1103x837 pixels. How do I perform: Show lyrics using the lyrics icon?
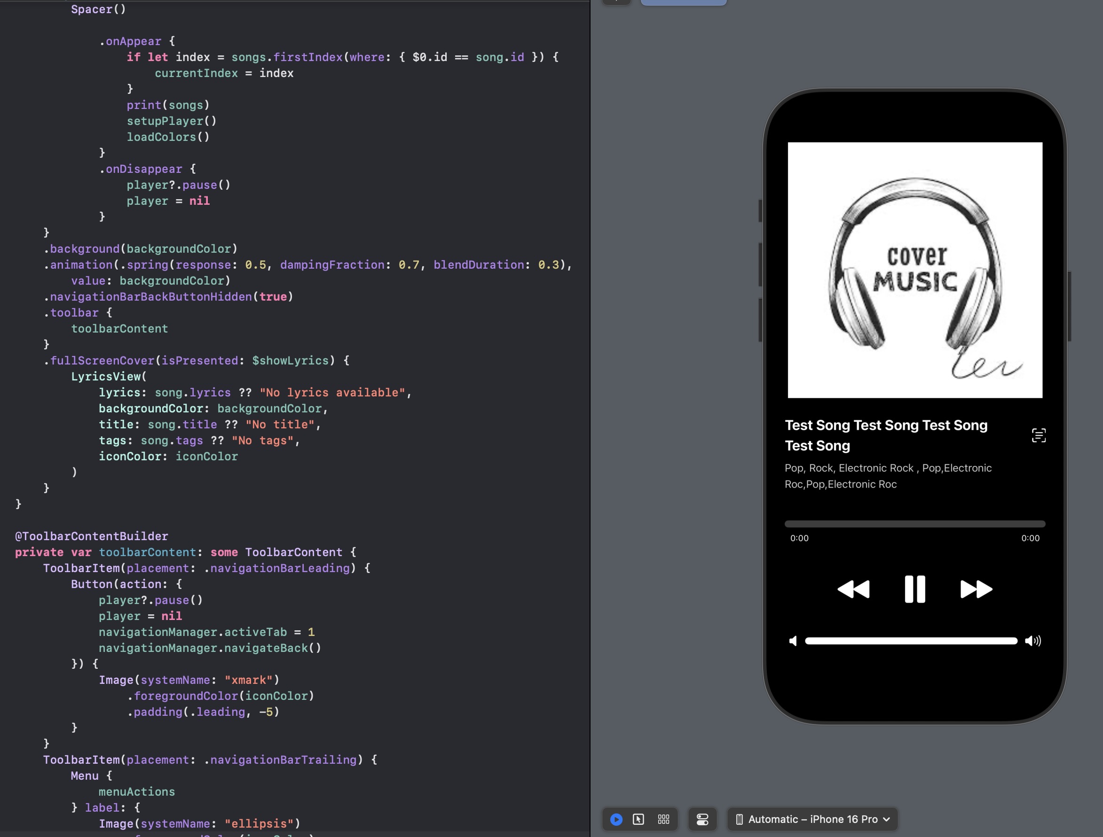[1038, 435]
